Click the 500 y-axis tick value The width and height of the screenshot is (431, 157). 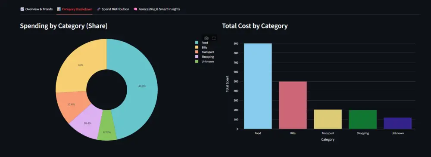point(236,82)
